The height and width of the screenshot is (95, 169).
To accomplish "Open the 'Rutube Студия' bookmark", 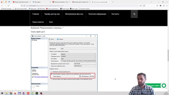I will tap(64, 9).
